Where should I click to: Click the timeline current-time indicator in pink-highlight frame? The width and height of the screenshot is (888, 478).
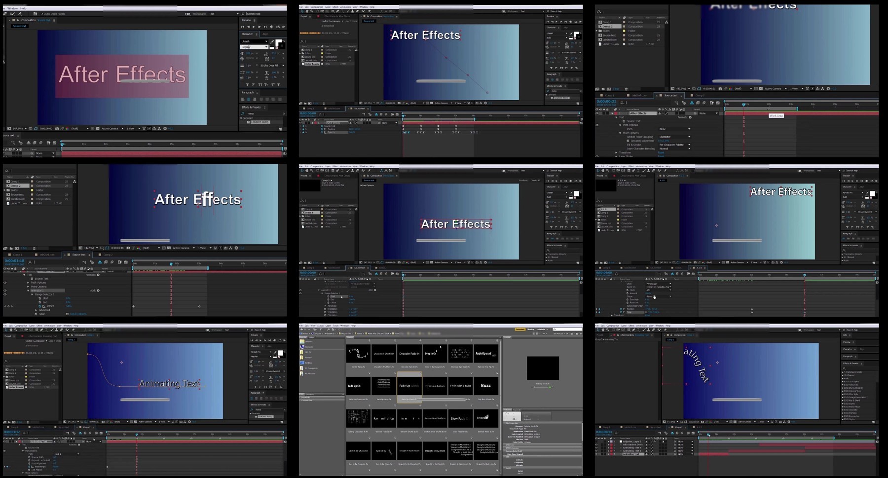[62, 145]
